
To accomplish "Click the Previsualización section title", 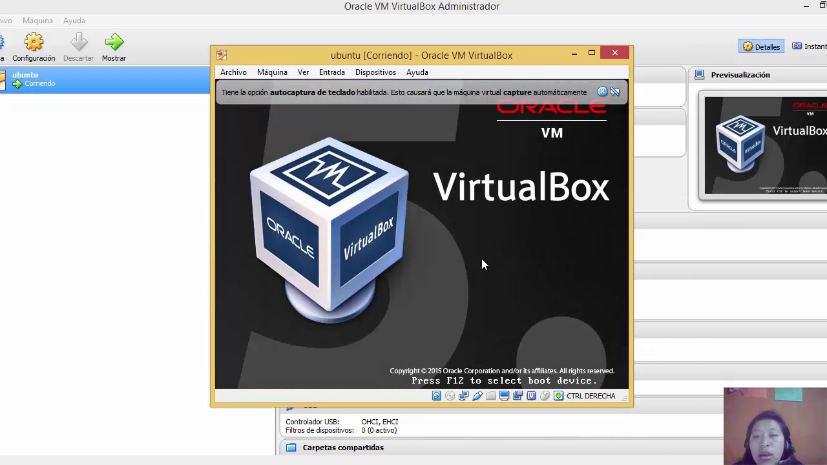I will 740,75.
